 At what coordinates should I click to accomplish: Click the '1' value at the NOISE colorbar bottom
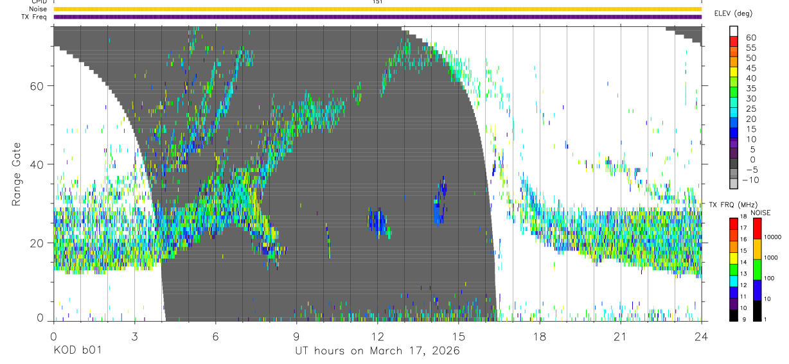[x=765, y=320]
